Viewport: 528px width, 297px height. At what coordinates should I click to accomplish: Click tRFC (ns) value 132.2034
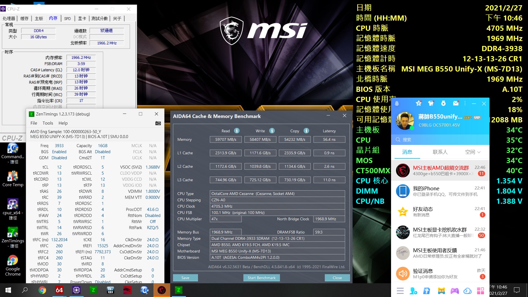point(59,240)
